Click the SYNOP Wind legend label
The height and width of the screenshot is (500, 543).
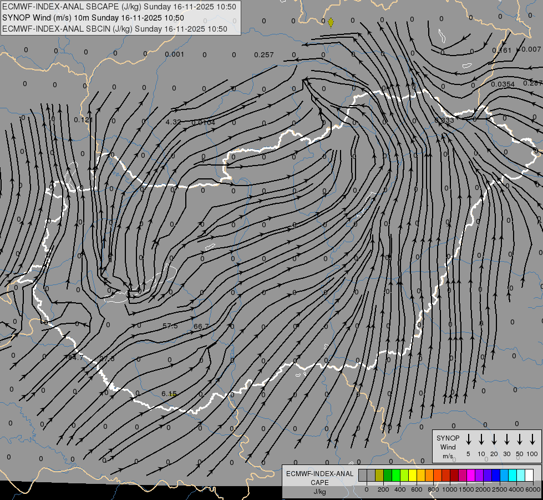click(x=448, y=442)
